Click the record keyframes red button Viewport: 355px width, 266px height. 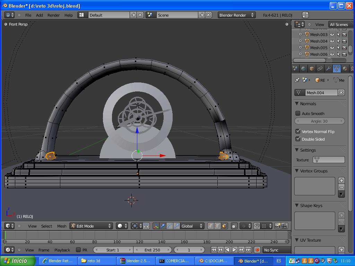(257, 250)
